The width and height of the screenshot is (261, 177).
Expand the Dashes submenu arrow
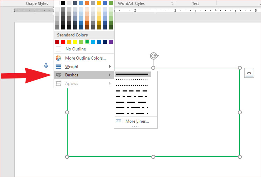[110, 75]
